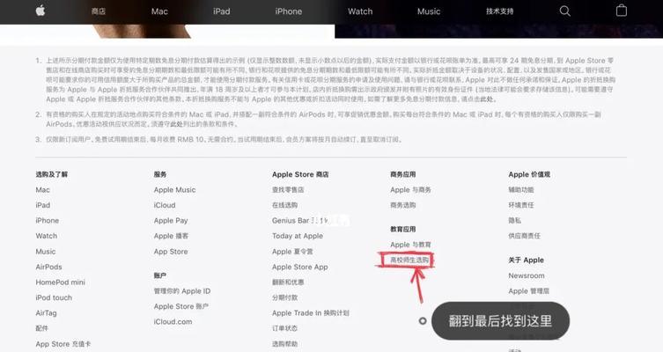
Task: Open the shopping bag icon
Action: point(621,11)
